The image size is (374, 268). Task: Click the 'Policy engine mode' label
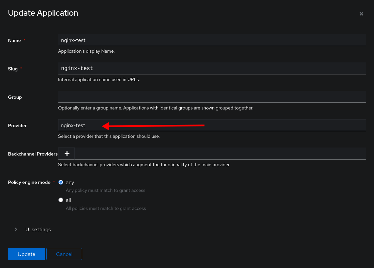pyautogui.click(x=29, y=183)
